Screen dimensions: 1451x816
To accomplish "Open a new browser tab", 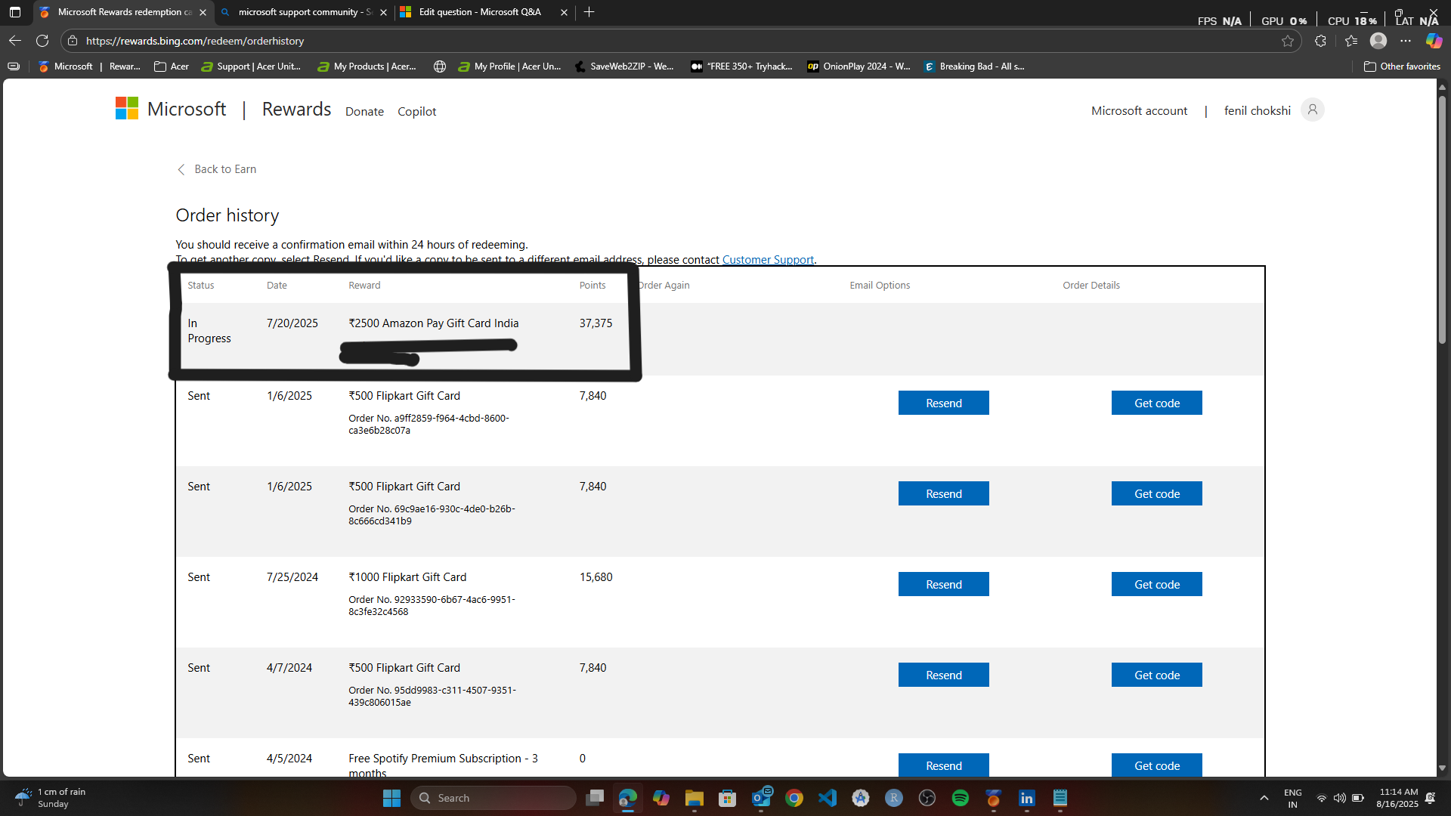I will (589, 12).
